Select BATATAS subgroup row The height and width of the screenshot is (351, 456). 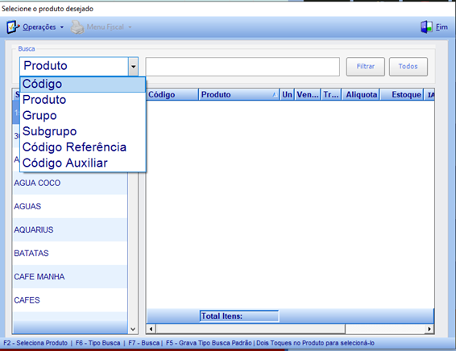pyautogui.click(x=70, y=254)
